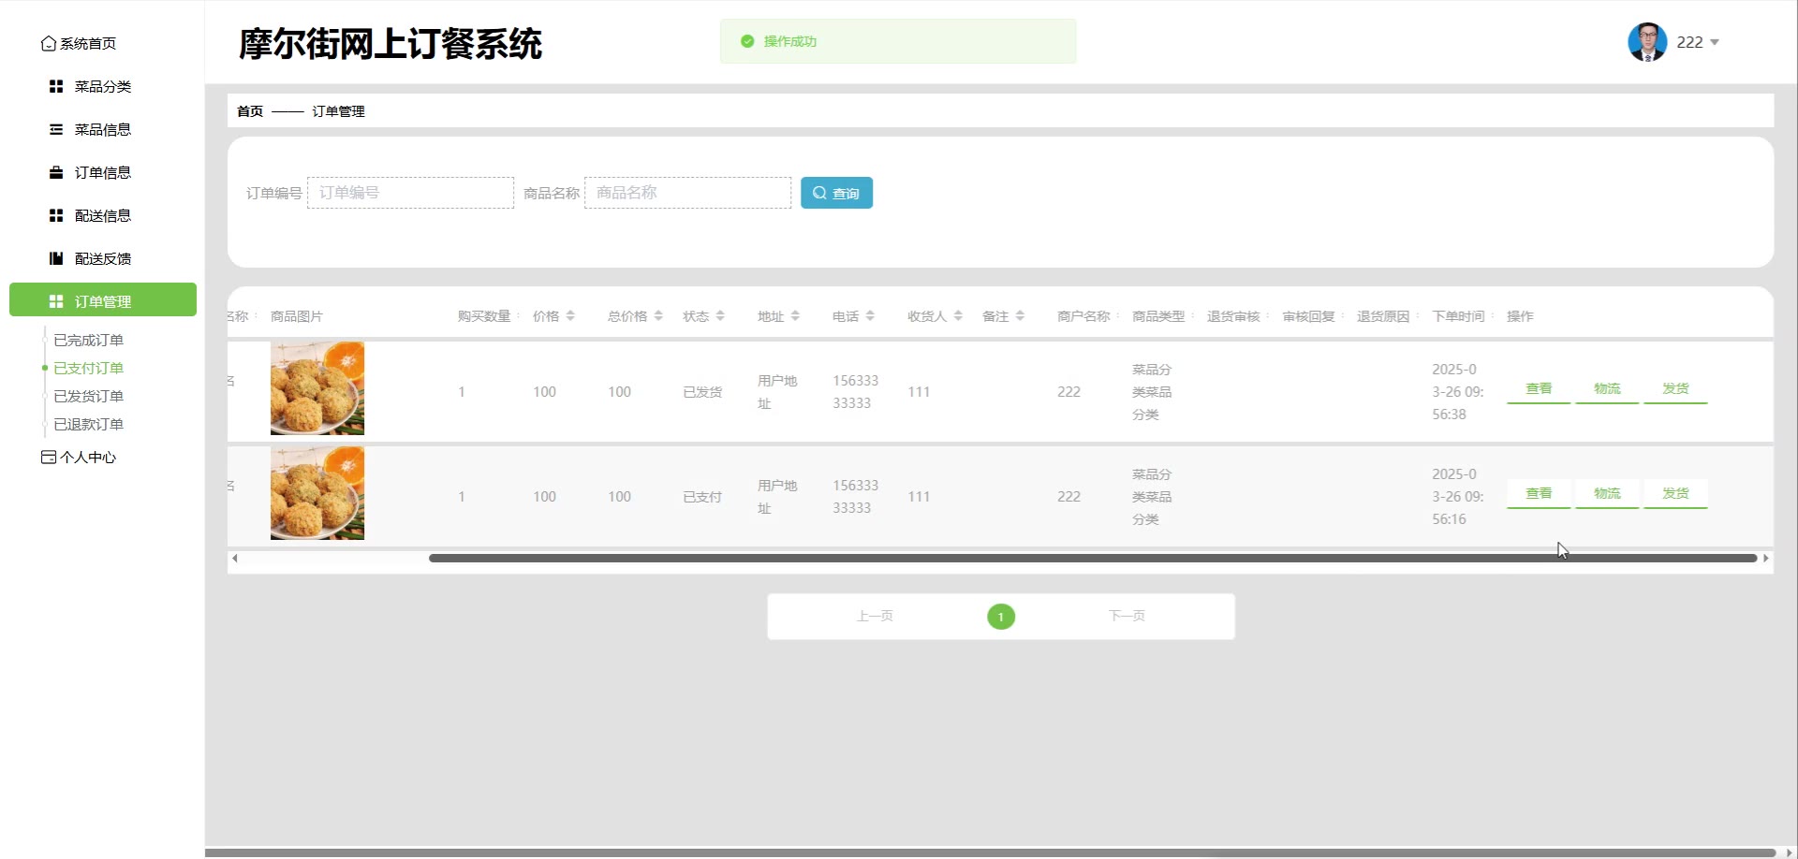Click the 摩尔街网上订餐系统 title
The image size is (1798, 859).
[x=391, y=44]
